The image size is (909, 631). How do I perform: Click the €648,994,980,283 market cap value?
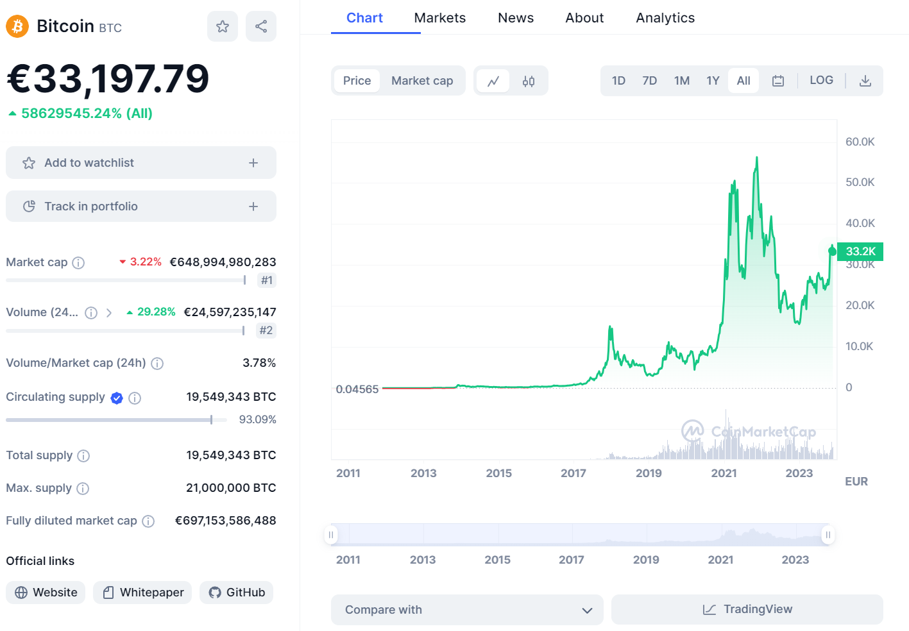[223, 262]
